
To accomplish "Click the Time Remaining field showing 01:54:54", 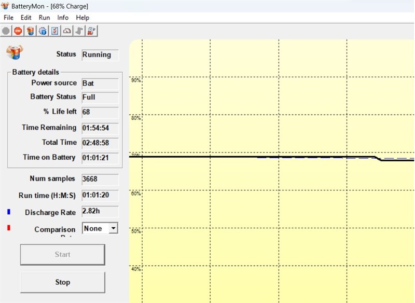I will [100, 128].
